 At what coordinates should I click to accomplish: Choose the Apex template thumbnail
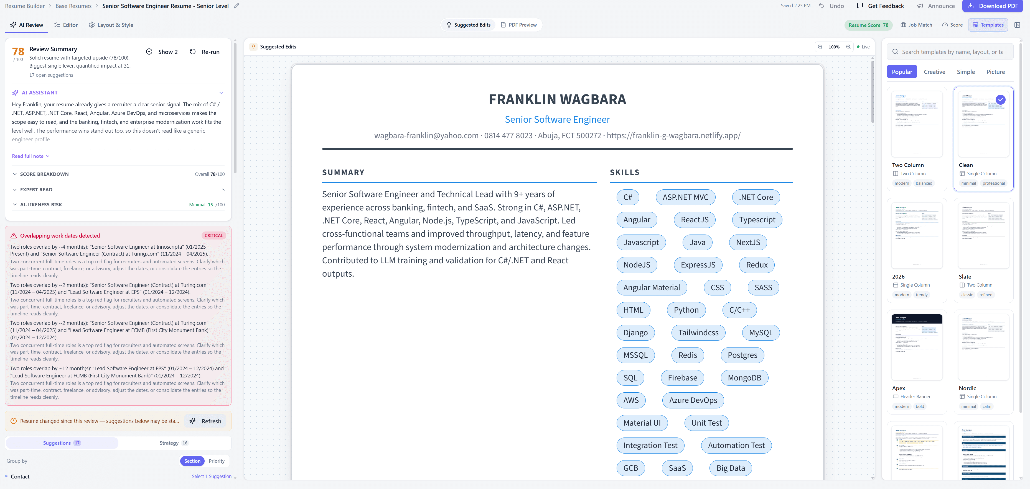click(x=917, y=347)
